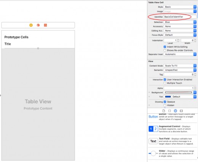
Task: Disable User Interaction Enabled checkbox
Action: pyautogui.click(x=165, y=80)
